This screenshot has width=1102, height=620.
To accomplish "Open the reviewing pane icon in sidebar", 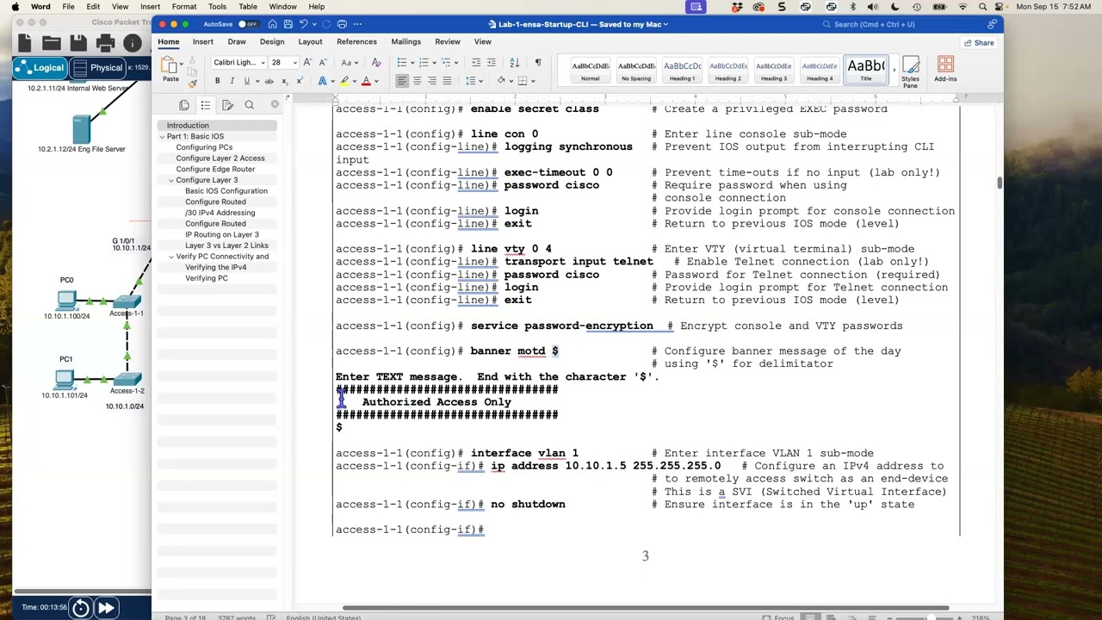I will click(227, 105).
